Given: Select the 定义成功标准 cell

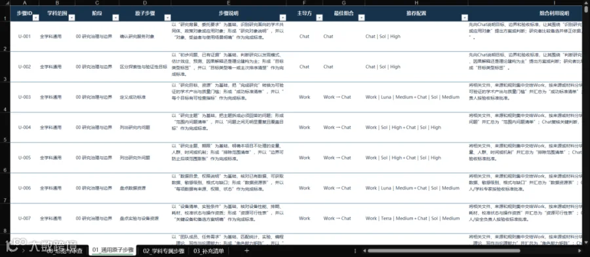Looking at the screenshot, I should 145,97.
